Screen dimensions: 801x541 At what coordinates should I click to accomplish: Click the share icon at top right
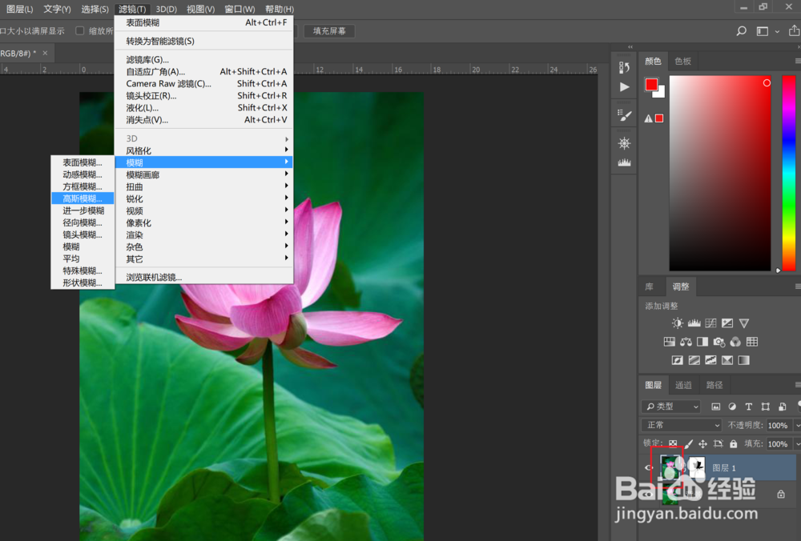(794, 30)
